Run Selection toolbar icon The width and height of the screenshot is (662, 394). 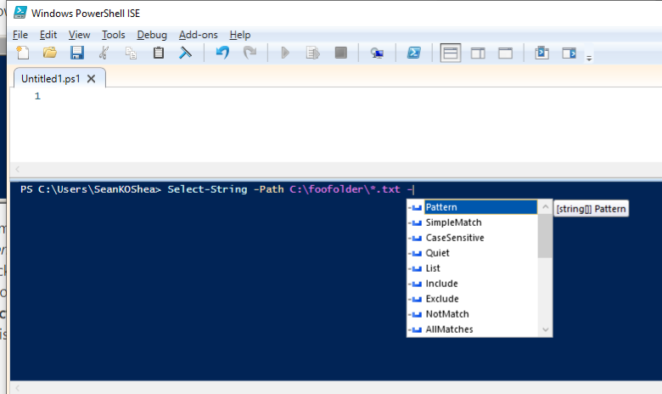pyautogui.click(x=313, y=53)
